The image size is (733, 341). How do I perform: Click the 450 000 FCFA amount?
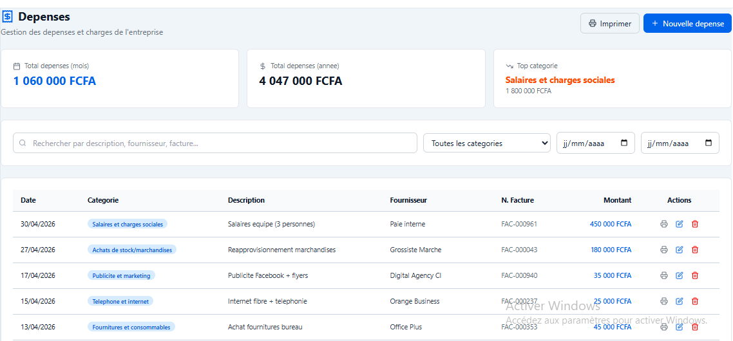click(x=611, y=224)
